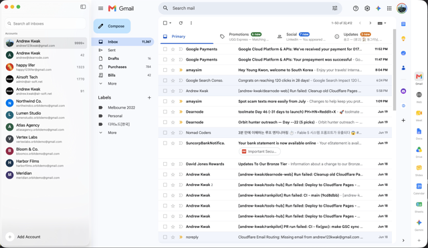Expand More under mailbox folders
The image size is (428, 248).
(x=112, y=83)
